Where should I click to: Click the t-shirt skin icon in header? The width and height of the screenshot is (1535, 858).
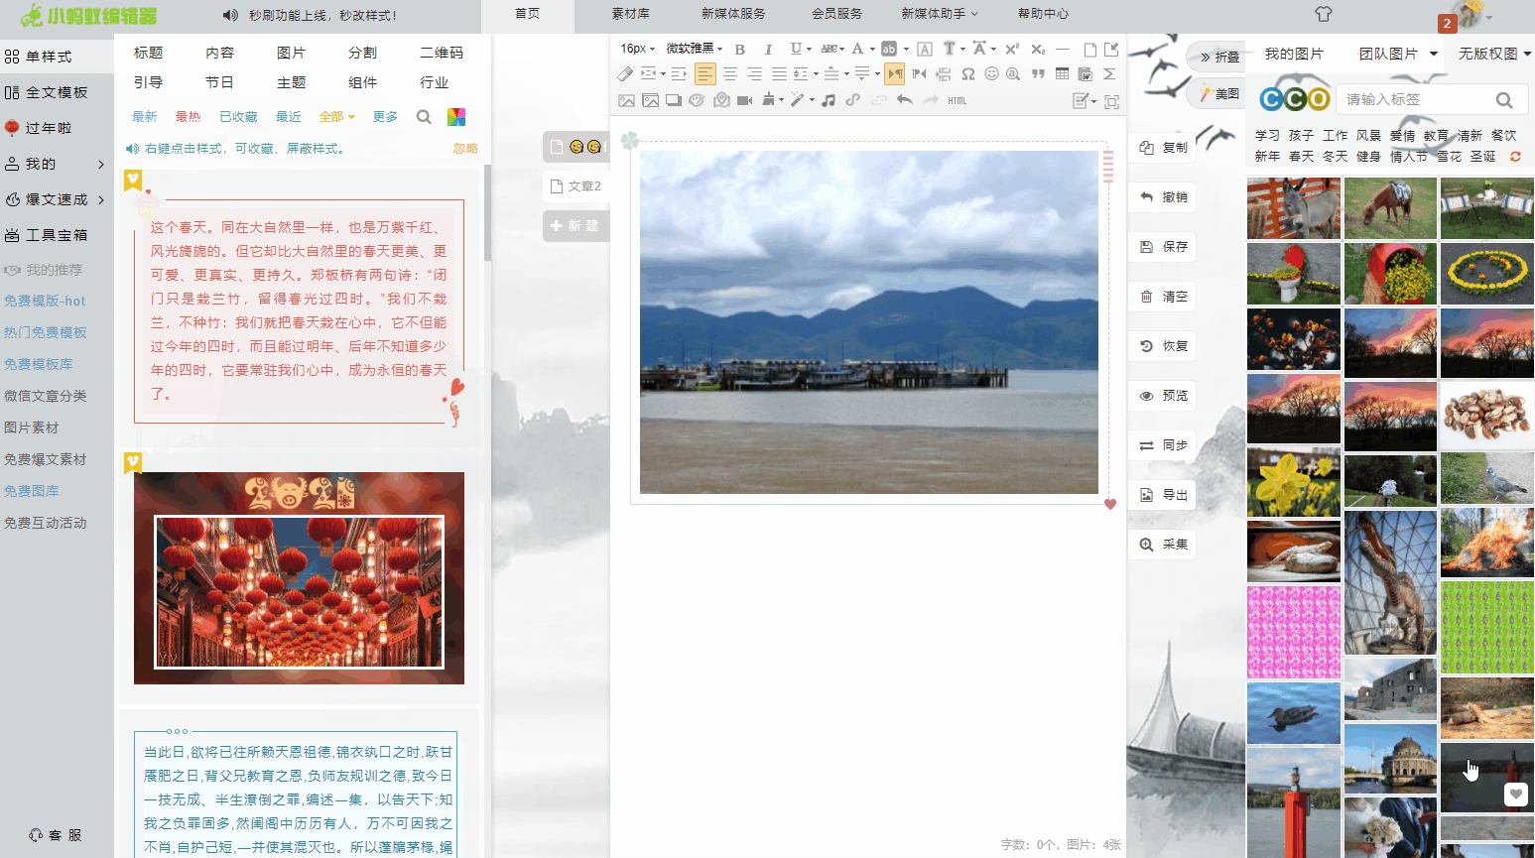pos(1323,14)
